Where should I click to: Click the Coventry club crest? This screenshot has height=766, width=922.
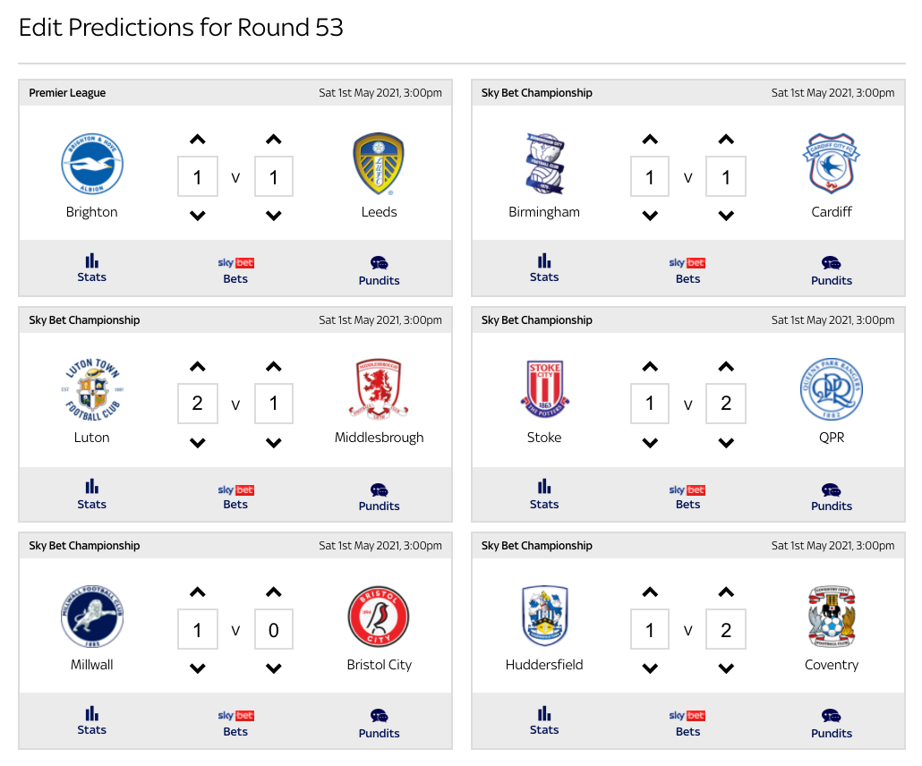pyautogui.click(x=832, y=617)
